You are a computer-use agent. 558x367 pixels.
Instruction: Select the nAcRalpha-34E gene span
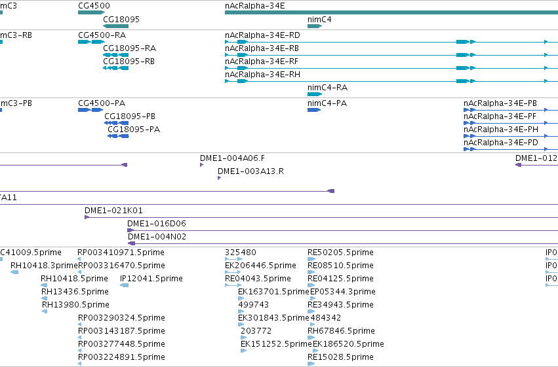(391, 12)
